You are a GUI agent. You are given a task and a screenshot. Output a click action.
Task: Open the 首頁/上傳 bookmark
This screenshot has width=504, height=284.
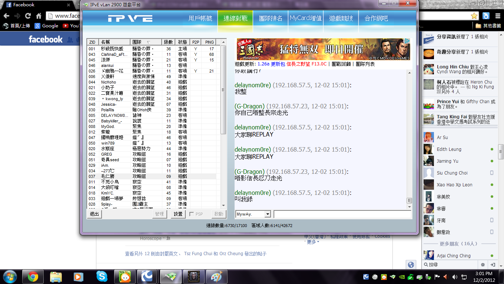click(x=16, y=26)
